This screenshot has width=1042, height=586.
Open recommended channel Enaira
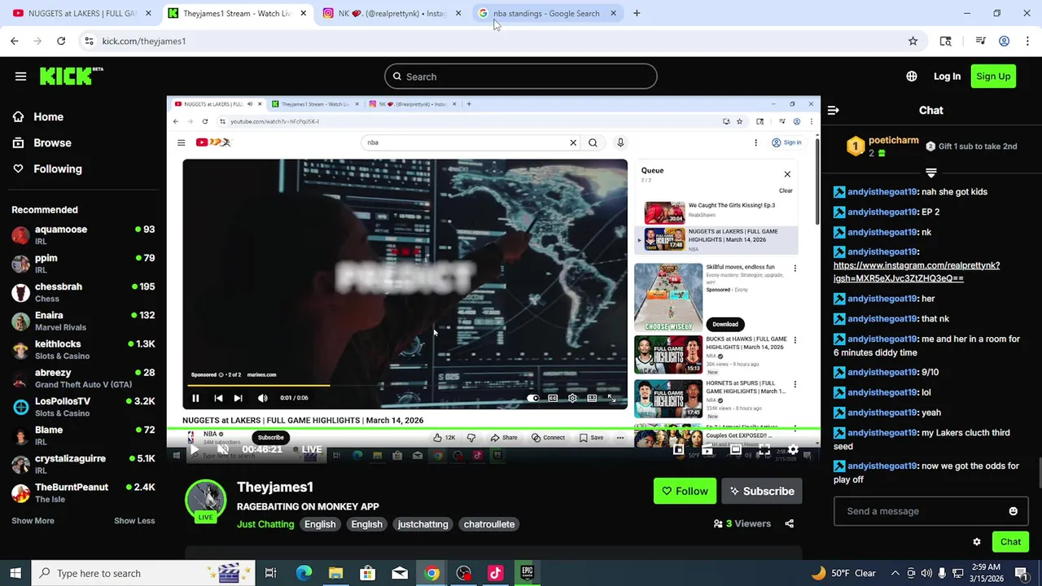click(x=83, y=321)
